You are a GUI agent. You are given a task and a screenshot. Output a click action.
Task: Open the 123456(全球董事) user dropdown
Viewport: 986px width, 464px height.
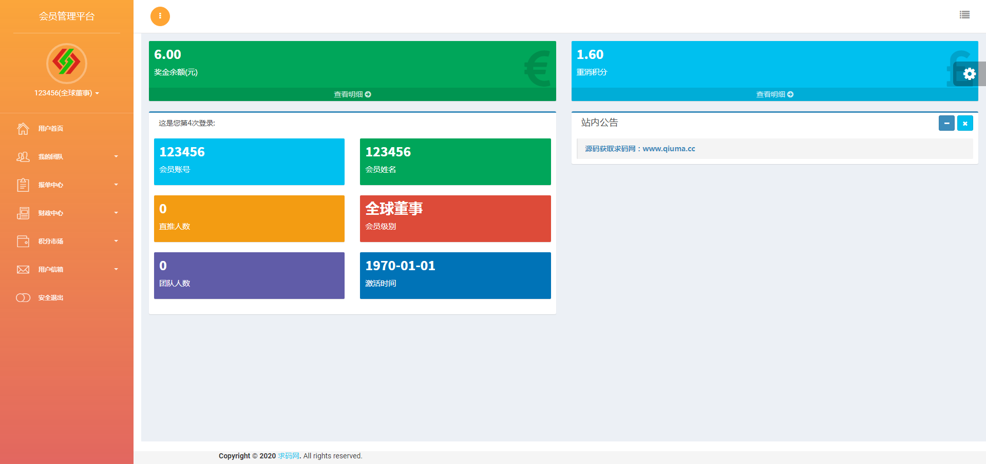coord(67,93)
